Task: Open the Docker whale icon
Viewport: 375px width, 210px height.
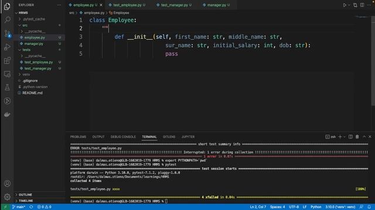Action: coord(7,114)
